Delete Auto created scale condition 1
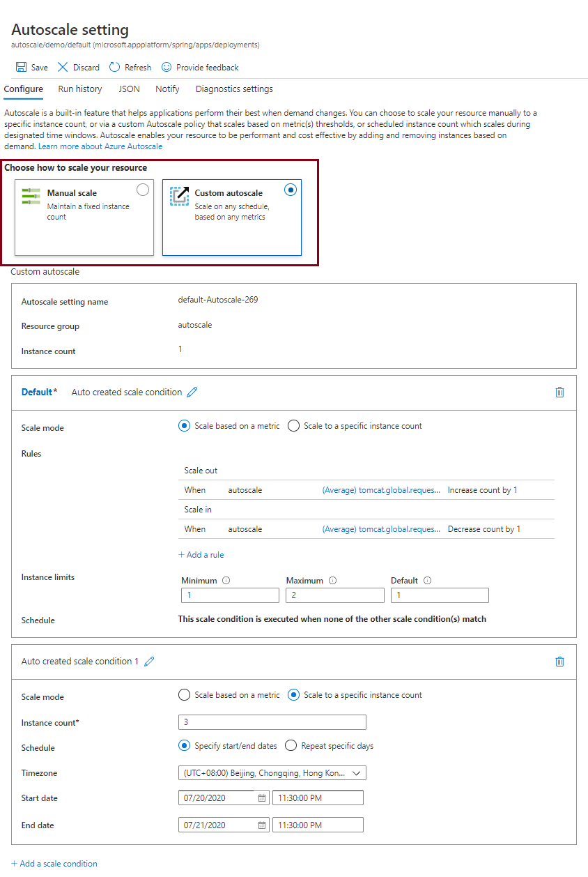This screenshot has width=588, height=877. 559,661
